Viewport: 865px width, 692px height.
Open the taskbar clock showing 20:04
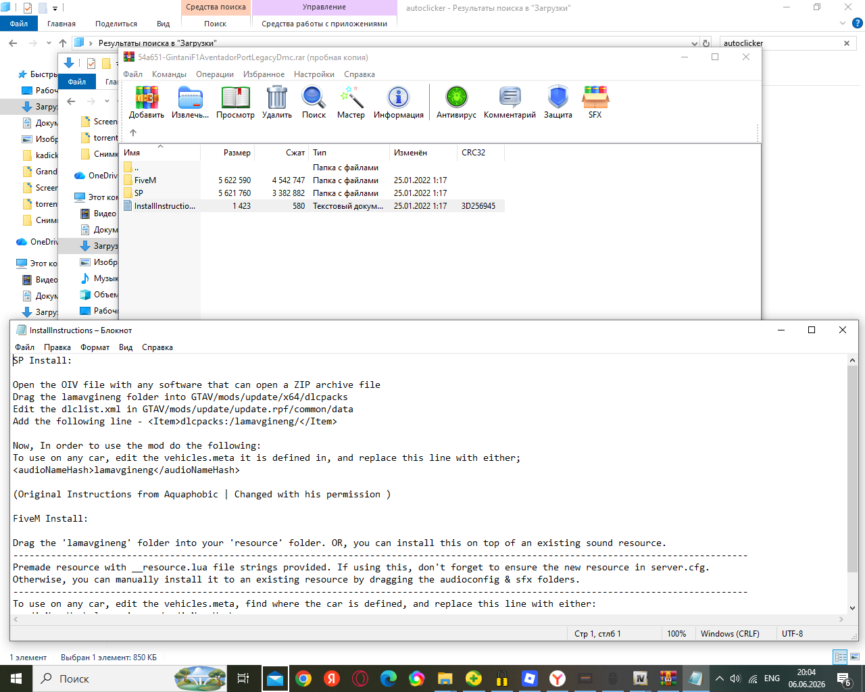(806, 678)
